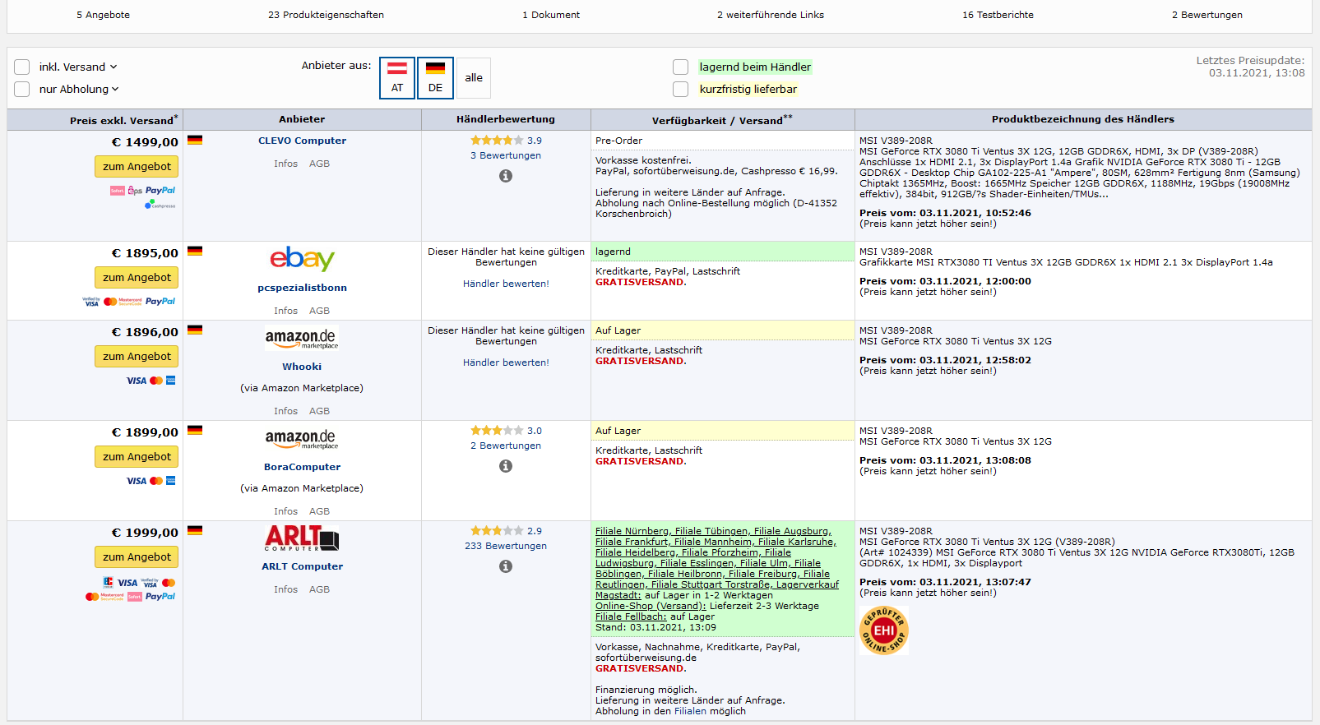Filter sellers by Germany flag DE
Image resolution: width=1320 pixels, height=725 pixels.
[435, 78]
